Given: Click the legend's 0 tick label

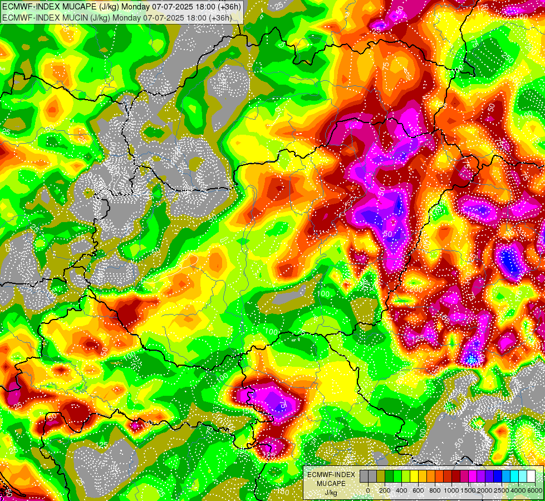Looking at the screenshot, I should [x=368, y=490].
